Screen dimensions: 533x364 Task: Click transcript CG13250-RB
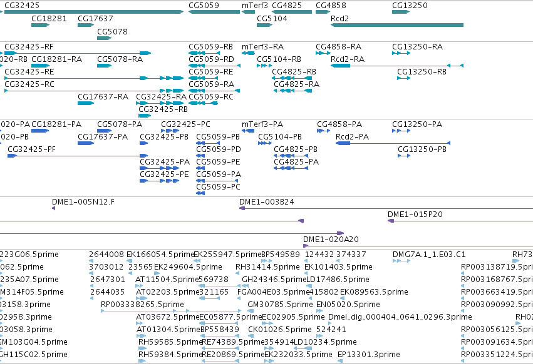tap(404, 78)
